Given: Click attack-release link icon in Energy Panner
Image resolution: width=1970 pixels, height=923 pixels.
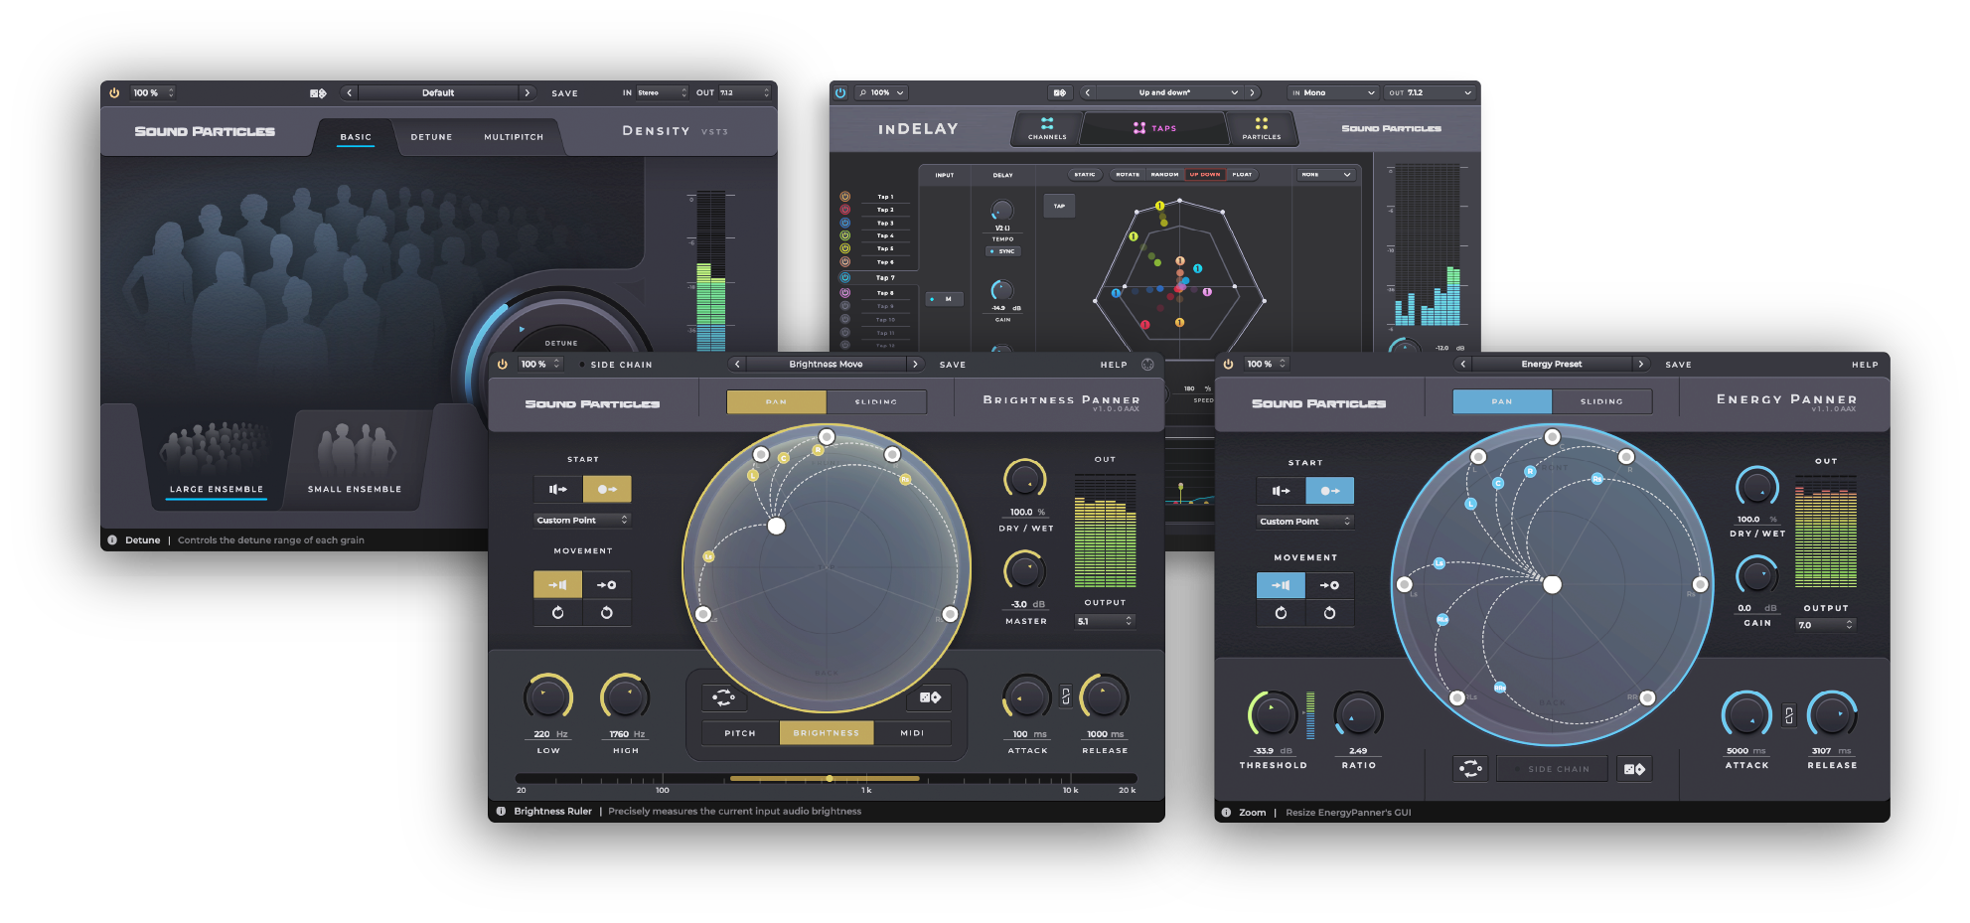Looking at the screenshot, I should (x=1789, y=714).
